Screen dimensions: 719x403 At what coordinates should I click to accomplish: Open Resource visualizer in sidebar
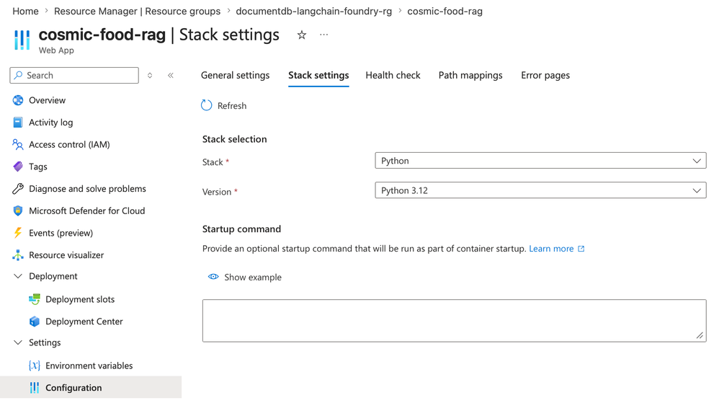point(66,255)
